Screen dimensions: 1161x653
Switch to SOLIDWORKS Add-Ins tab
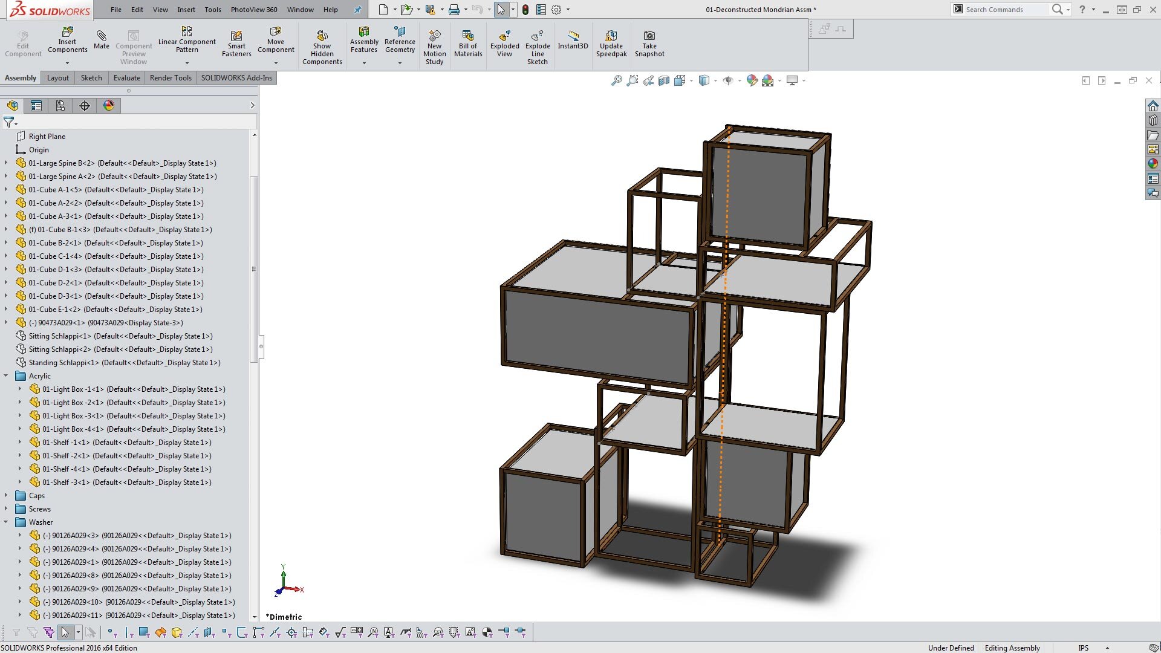(x=236, y=78)
